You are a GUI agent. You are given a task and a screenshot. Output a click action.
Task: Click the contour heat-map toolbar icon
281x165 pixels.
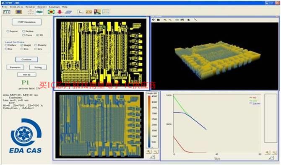(x=51, y=12)
